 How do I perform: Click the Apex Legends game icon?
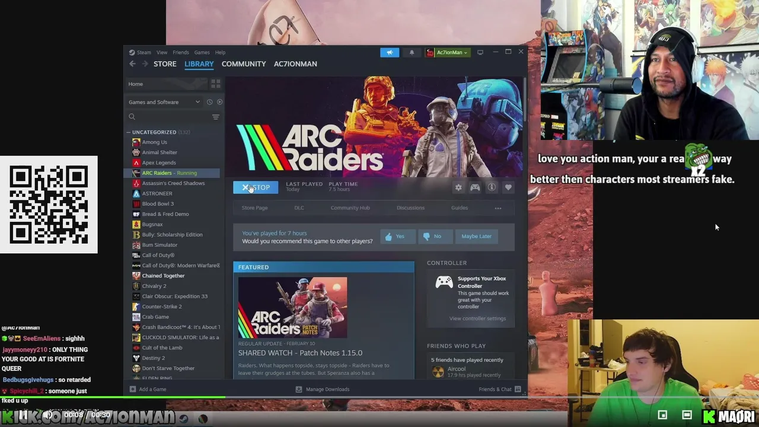point(136,162)
